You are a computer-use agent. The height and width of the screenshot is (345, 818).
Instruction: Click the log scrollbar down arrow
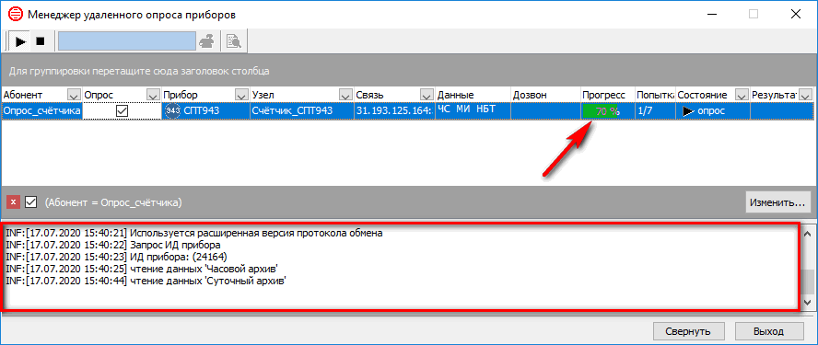[x=808, y=303]
